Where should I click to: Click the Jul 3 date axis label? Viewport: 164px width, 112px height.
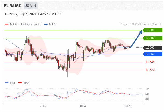tap(83, 106)
